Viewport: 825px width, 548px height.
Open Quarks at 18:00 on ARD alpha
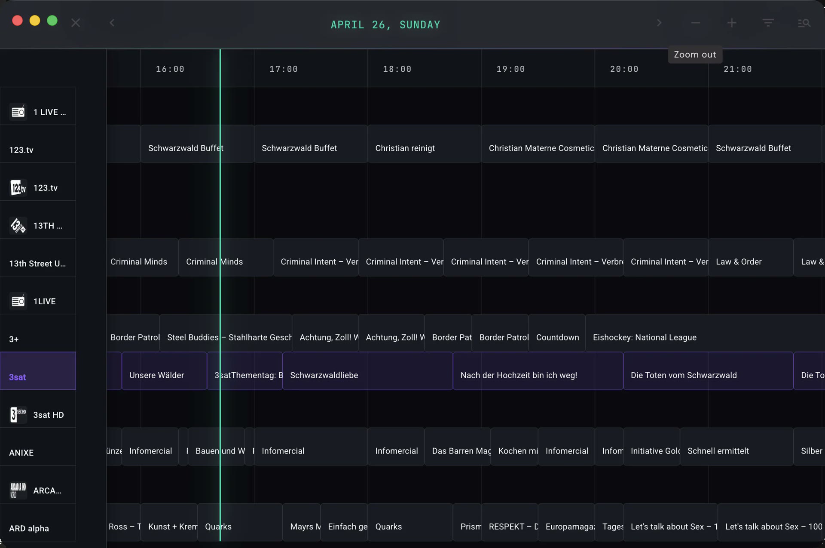click(410, 522)
